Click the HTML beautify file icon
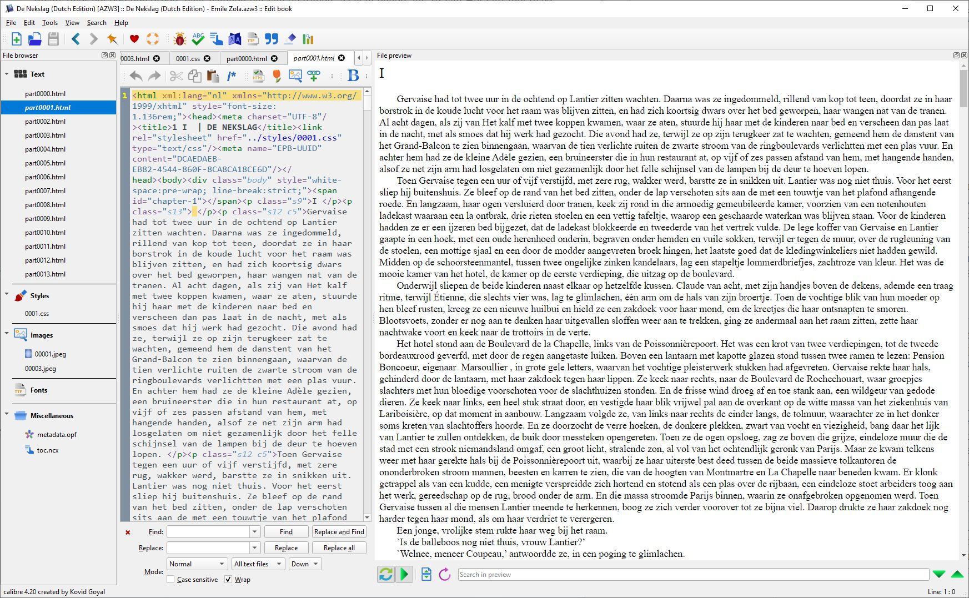This screenshot has width=969, height=598. (x=258, y=76)
